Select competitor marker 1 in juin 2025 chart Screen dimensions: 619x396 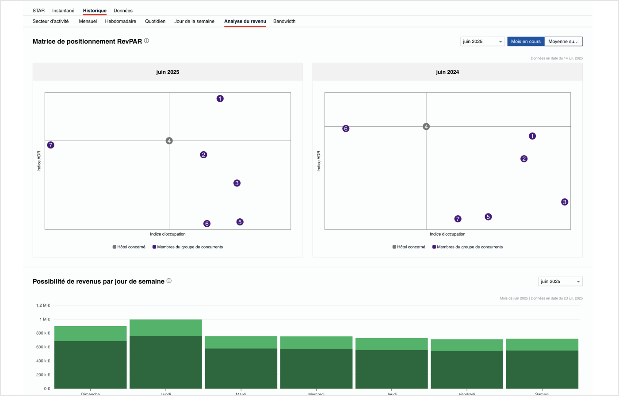pos(220,99)
